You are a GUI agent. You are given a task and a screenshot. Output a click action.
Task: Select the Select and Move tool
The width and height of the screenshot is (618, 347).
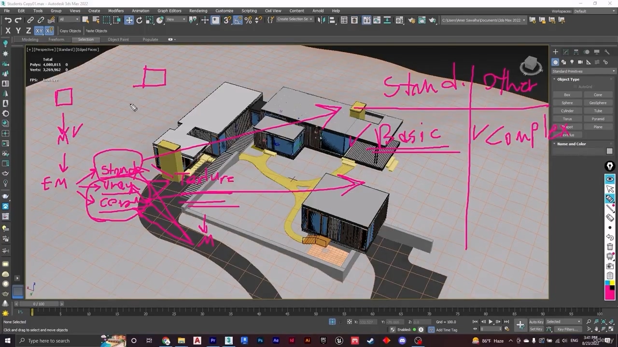(x=129, y=20)
